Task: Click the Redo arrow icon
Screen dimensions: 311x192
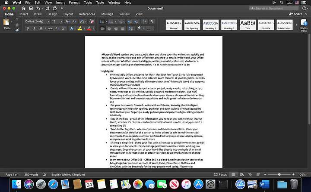Action: tap(48, 8)
